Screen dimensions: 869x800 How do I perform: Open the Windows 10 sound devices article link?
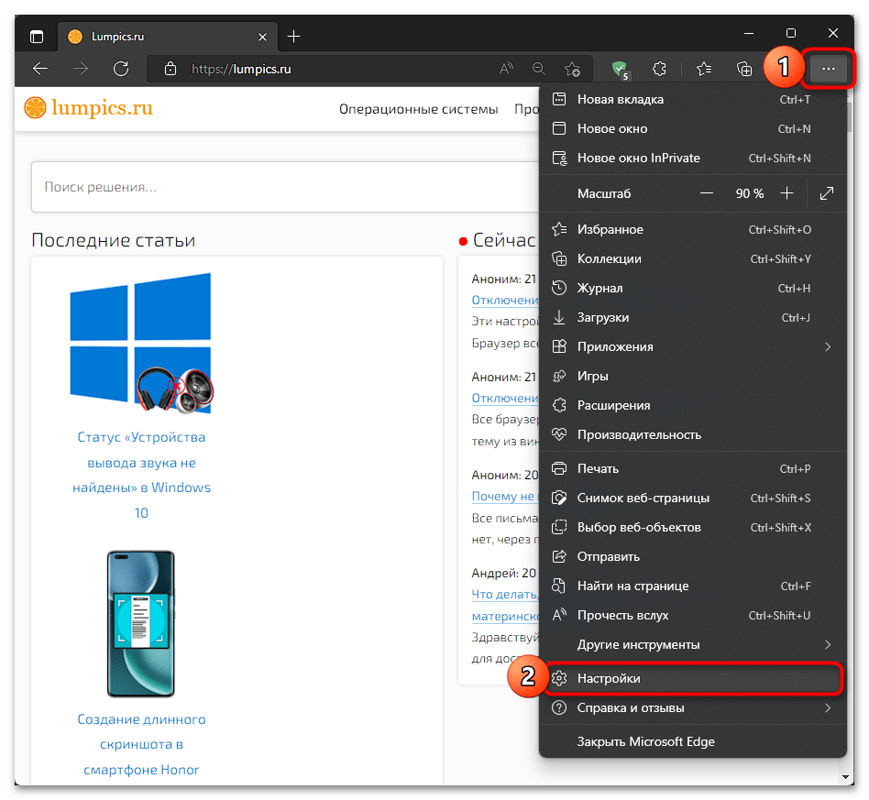point(141,475)
